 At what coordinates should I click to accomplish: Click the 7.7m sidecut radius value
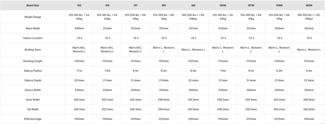click(79, 71)
